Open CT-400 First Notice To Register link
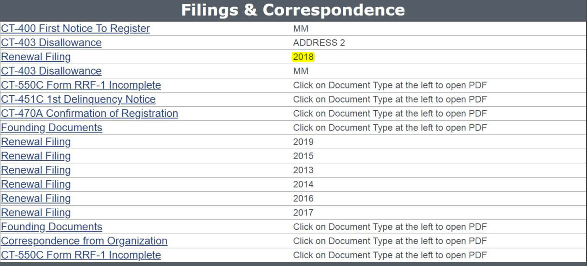 pos(75,29)
